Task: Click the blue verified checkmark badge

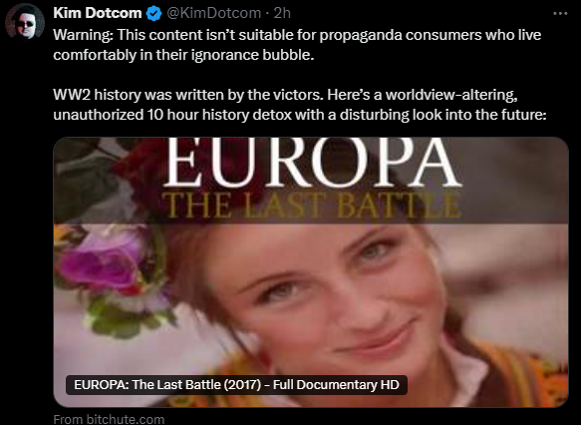Action: coord(153,13)
